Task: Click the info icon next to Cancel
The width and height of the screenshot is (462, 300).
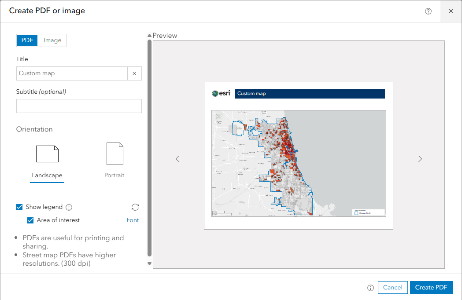Action: click(x=370, y=288)
